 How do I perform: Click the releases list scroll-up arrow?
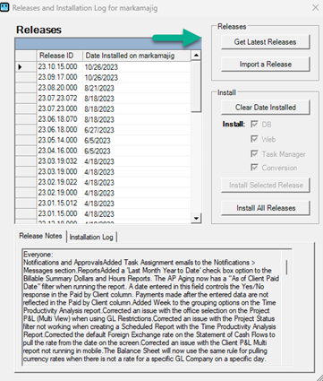[196, 56]
